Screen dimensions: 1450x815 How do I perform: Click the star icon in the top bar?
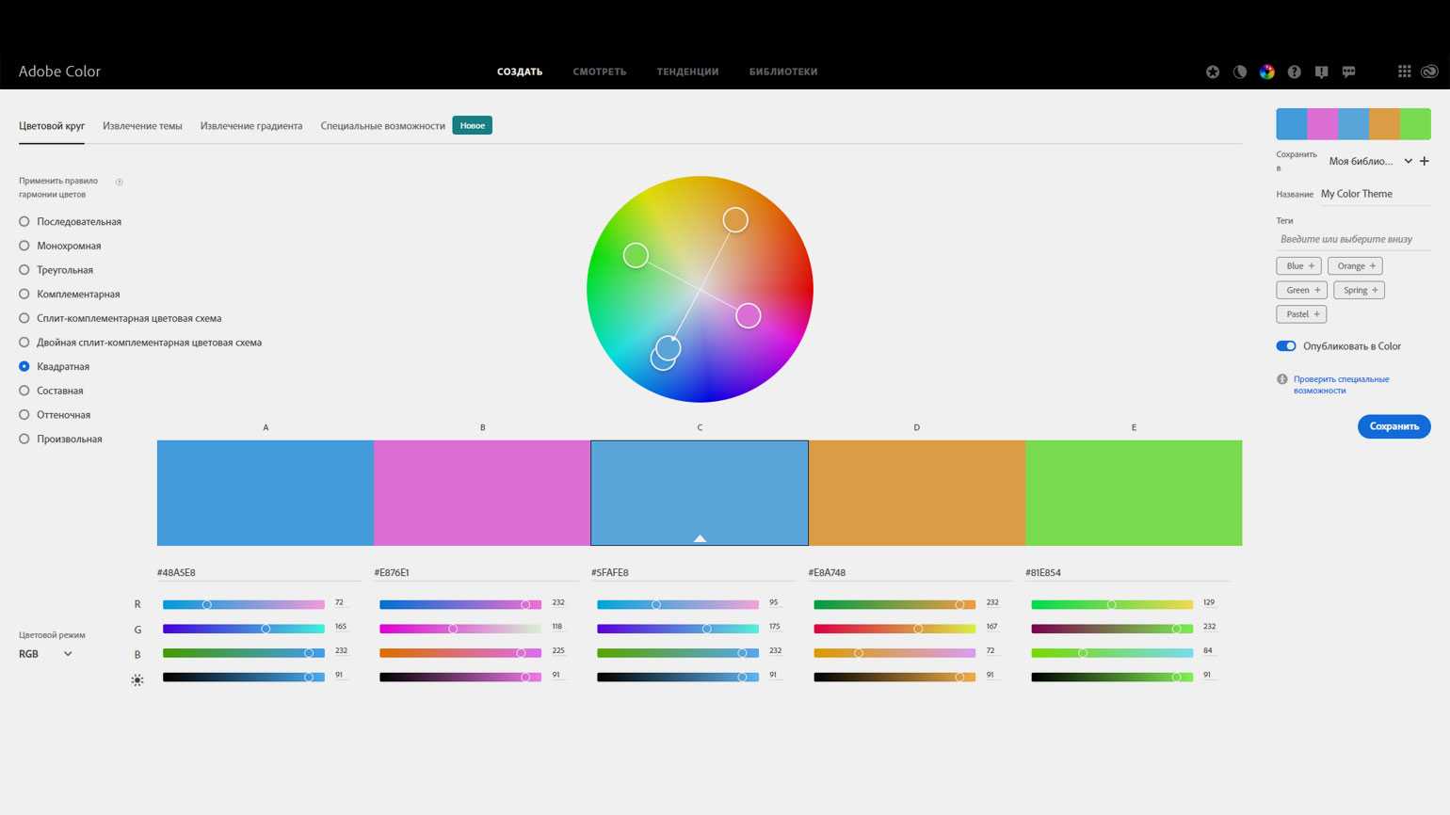[1213, 72]
